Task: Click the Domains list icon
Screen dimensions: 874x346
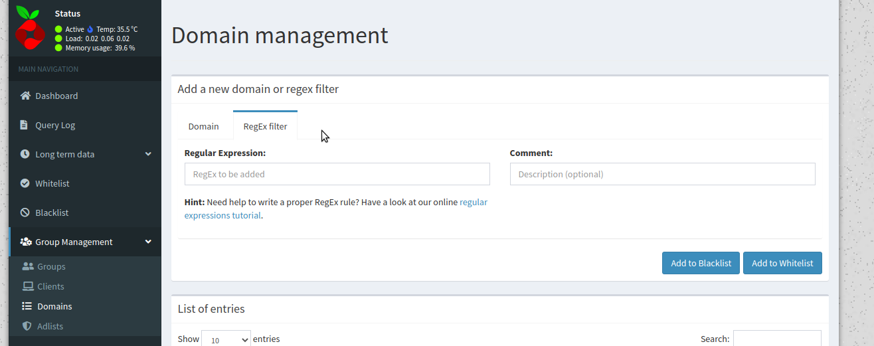Action: click(x=27, y=306)
